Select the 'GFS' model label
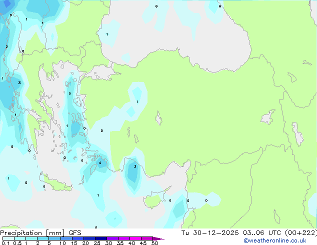The width and height of the screenshot is (317, 245). (x=75, y=233)
